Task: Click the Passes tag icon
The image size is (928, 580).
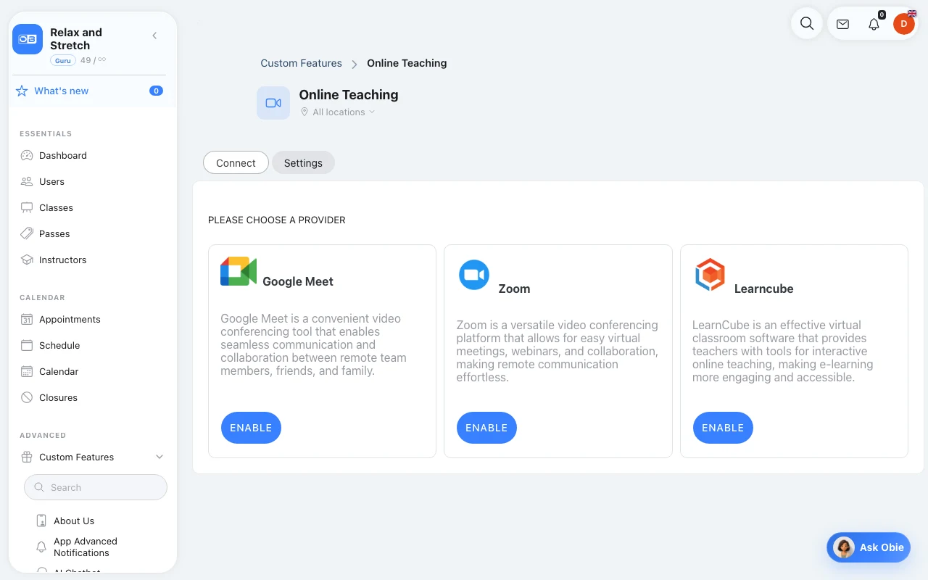Action: tap(27, 233)
